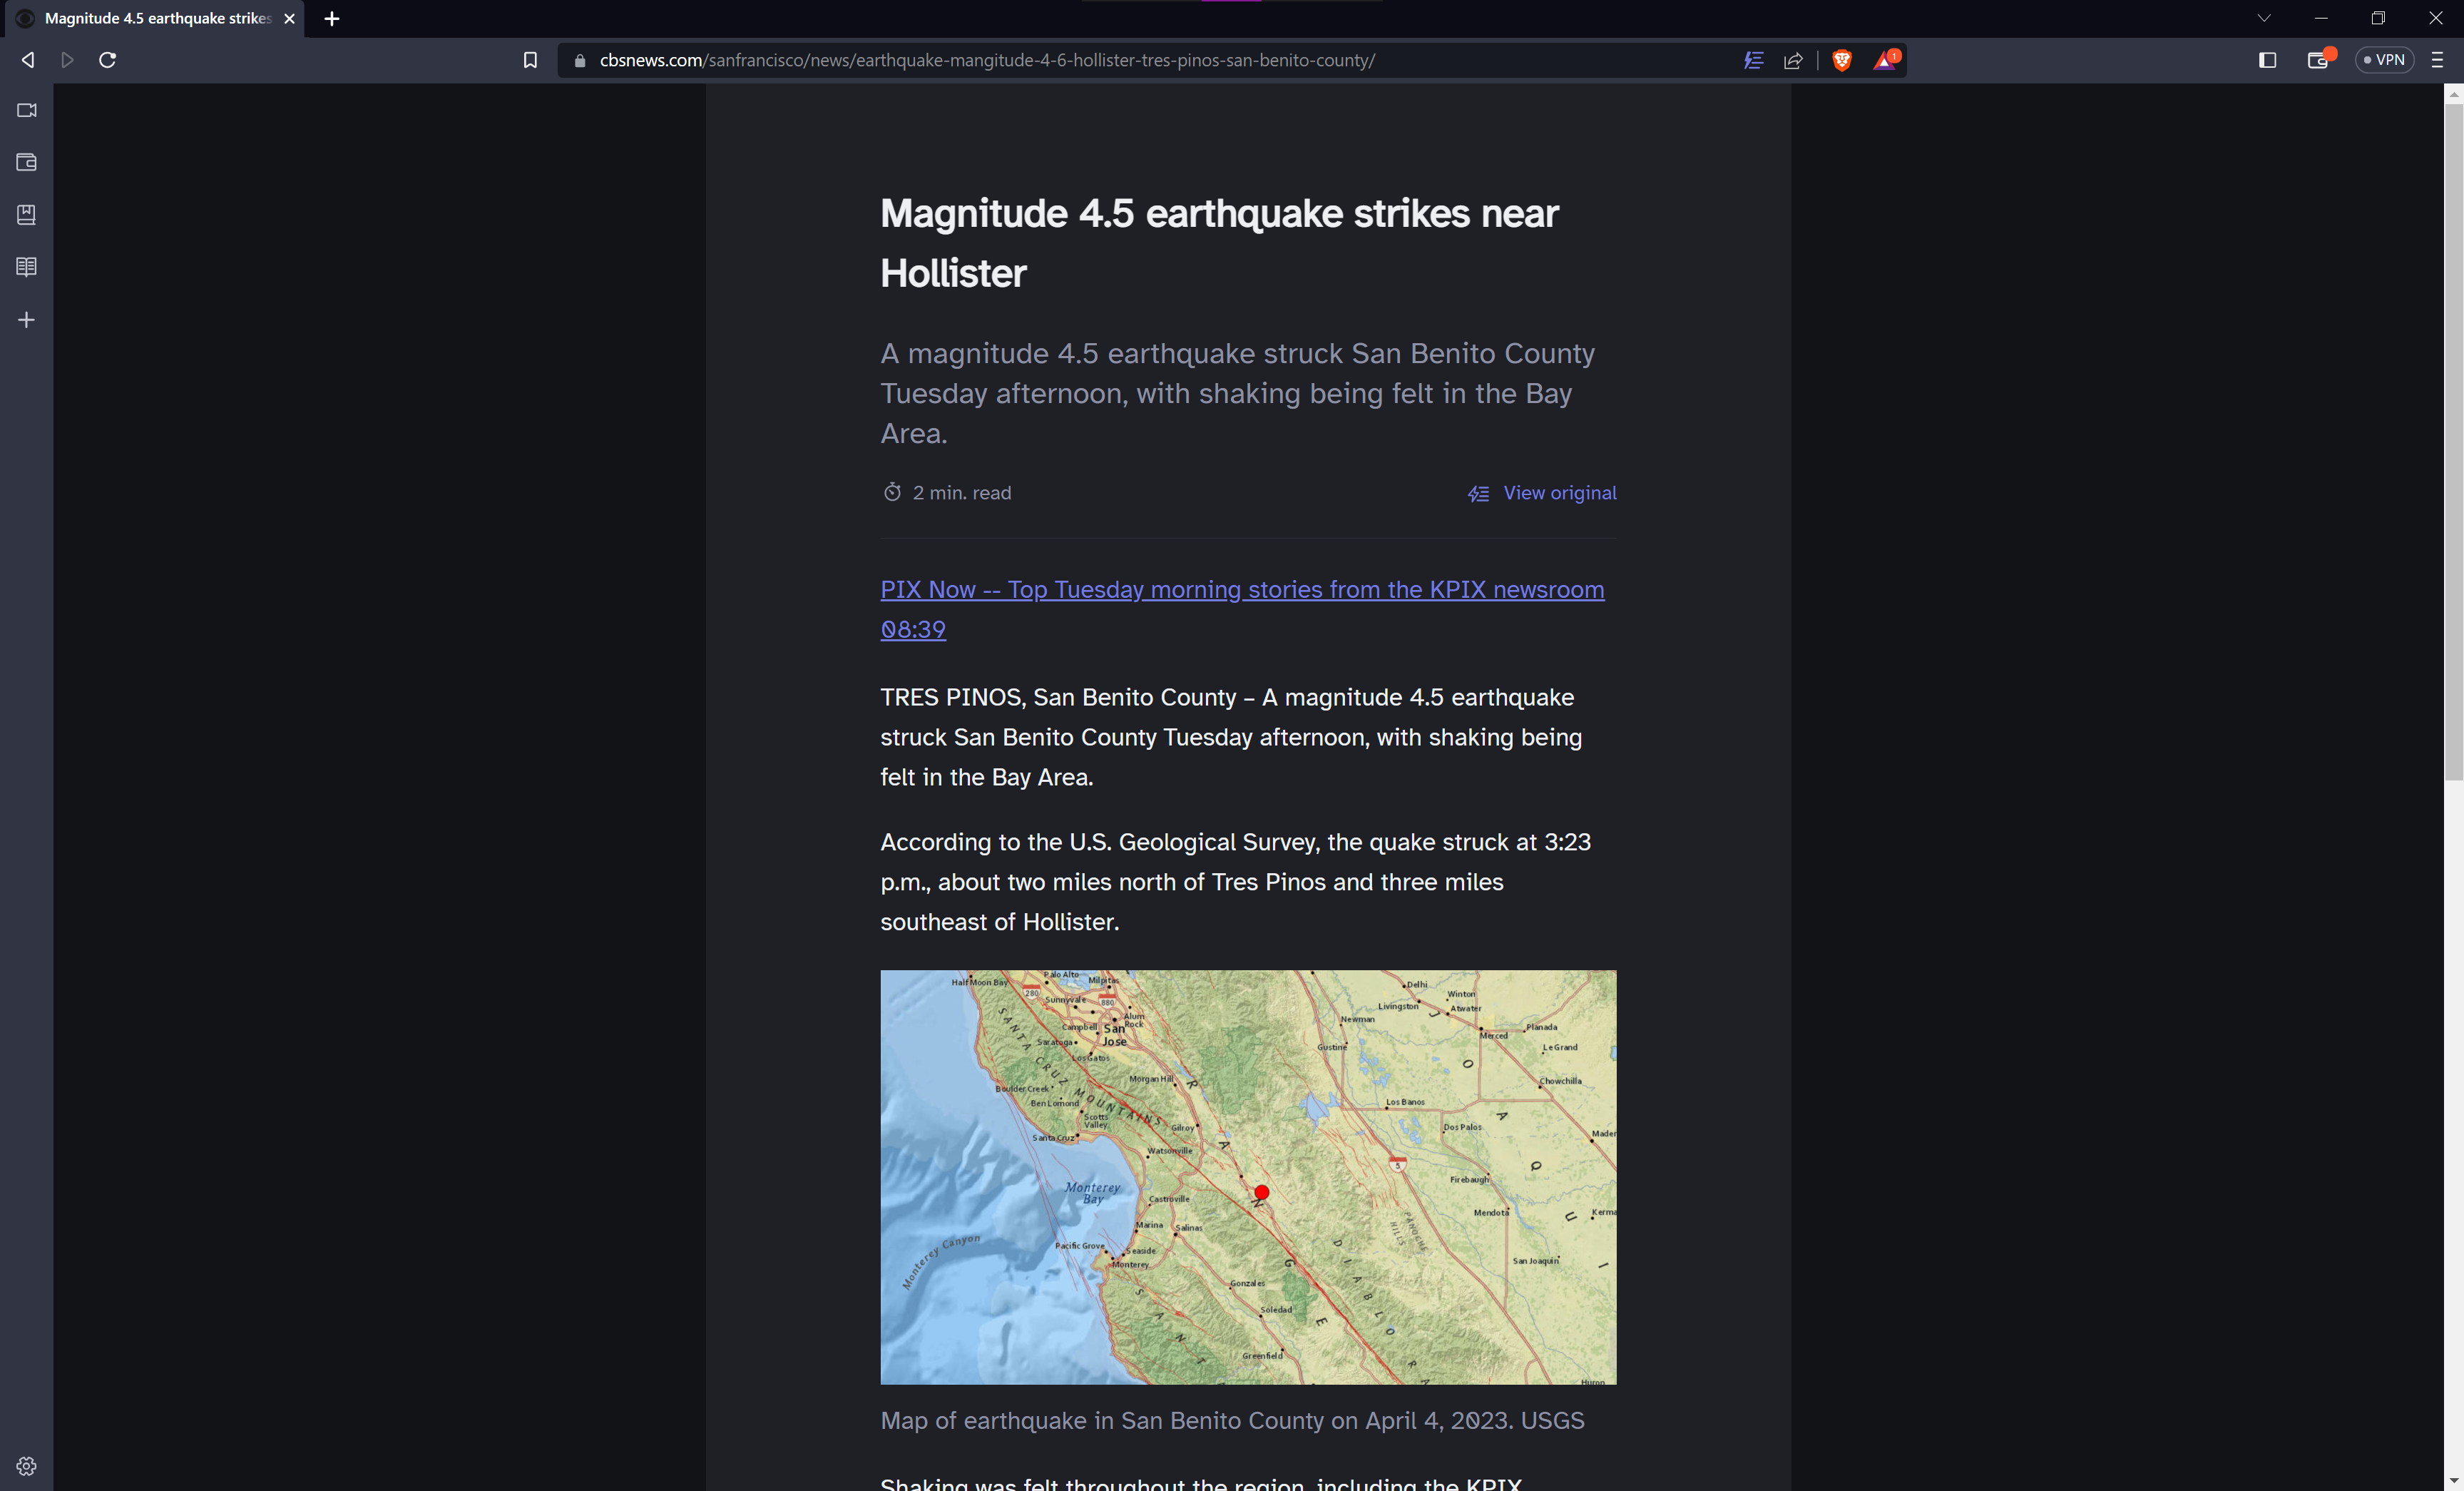Screen dimensions: 2464x1491
Task: Toggle the sidebar panel visibility
Action: click(x=2266, y=60)
